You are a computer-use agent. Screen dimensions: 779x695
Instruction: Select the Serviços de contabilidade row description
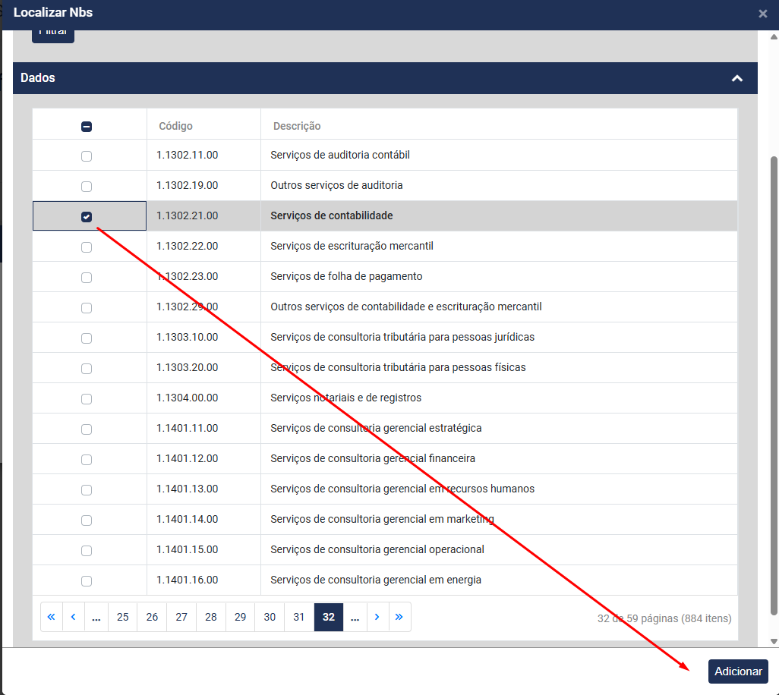point(331,215)
